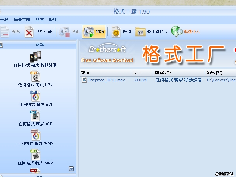Click the Stop (停止) toolbar icon
Image resolution: width=236 pixels, height=177 pixels.
tap(65, 32)
